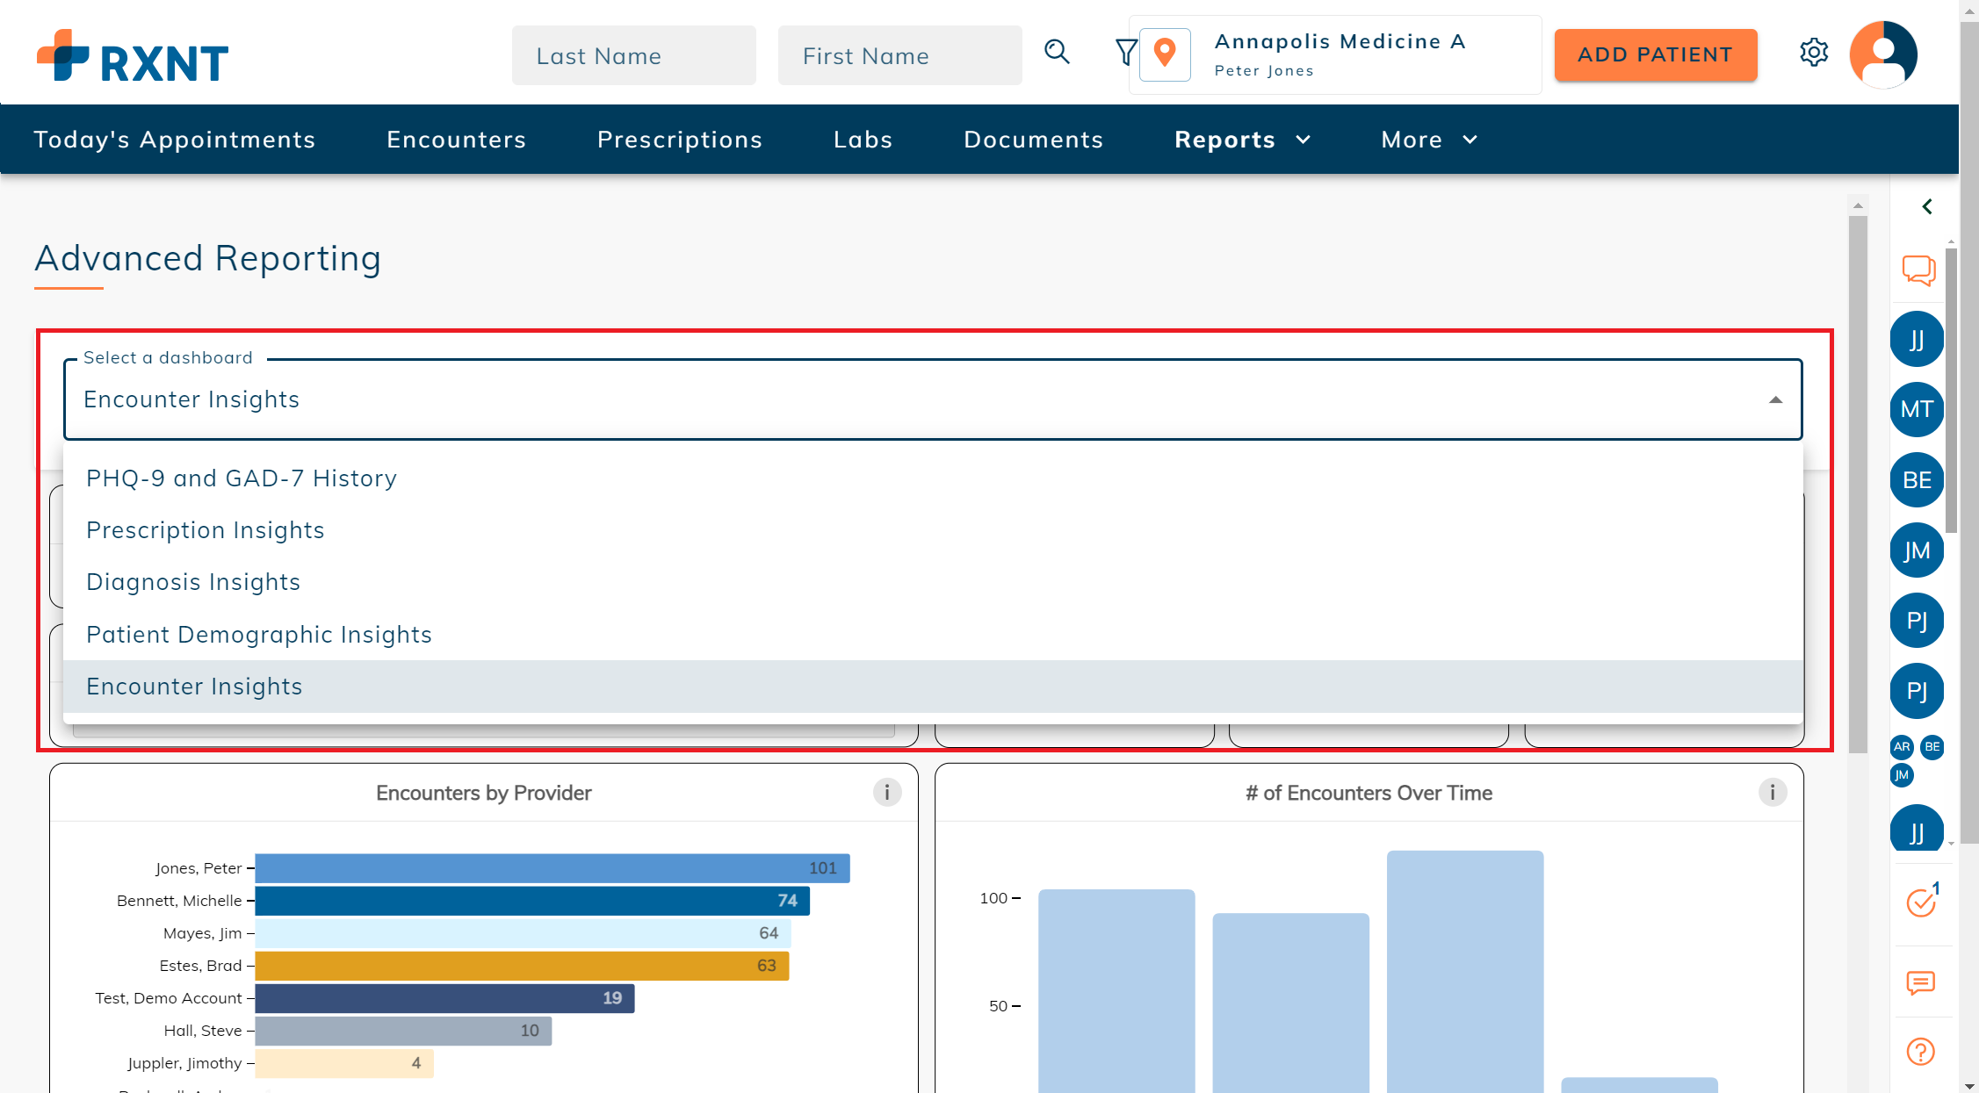Focus the First Name search field
Image resolution: width=1979 pixels, height=1093 pixels.
pos(900,55)
